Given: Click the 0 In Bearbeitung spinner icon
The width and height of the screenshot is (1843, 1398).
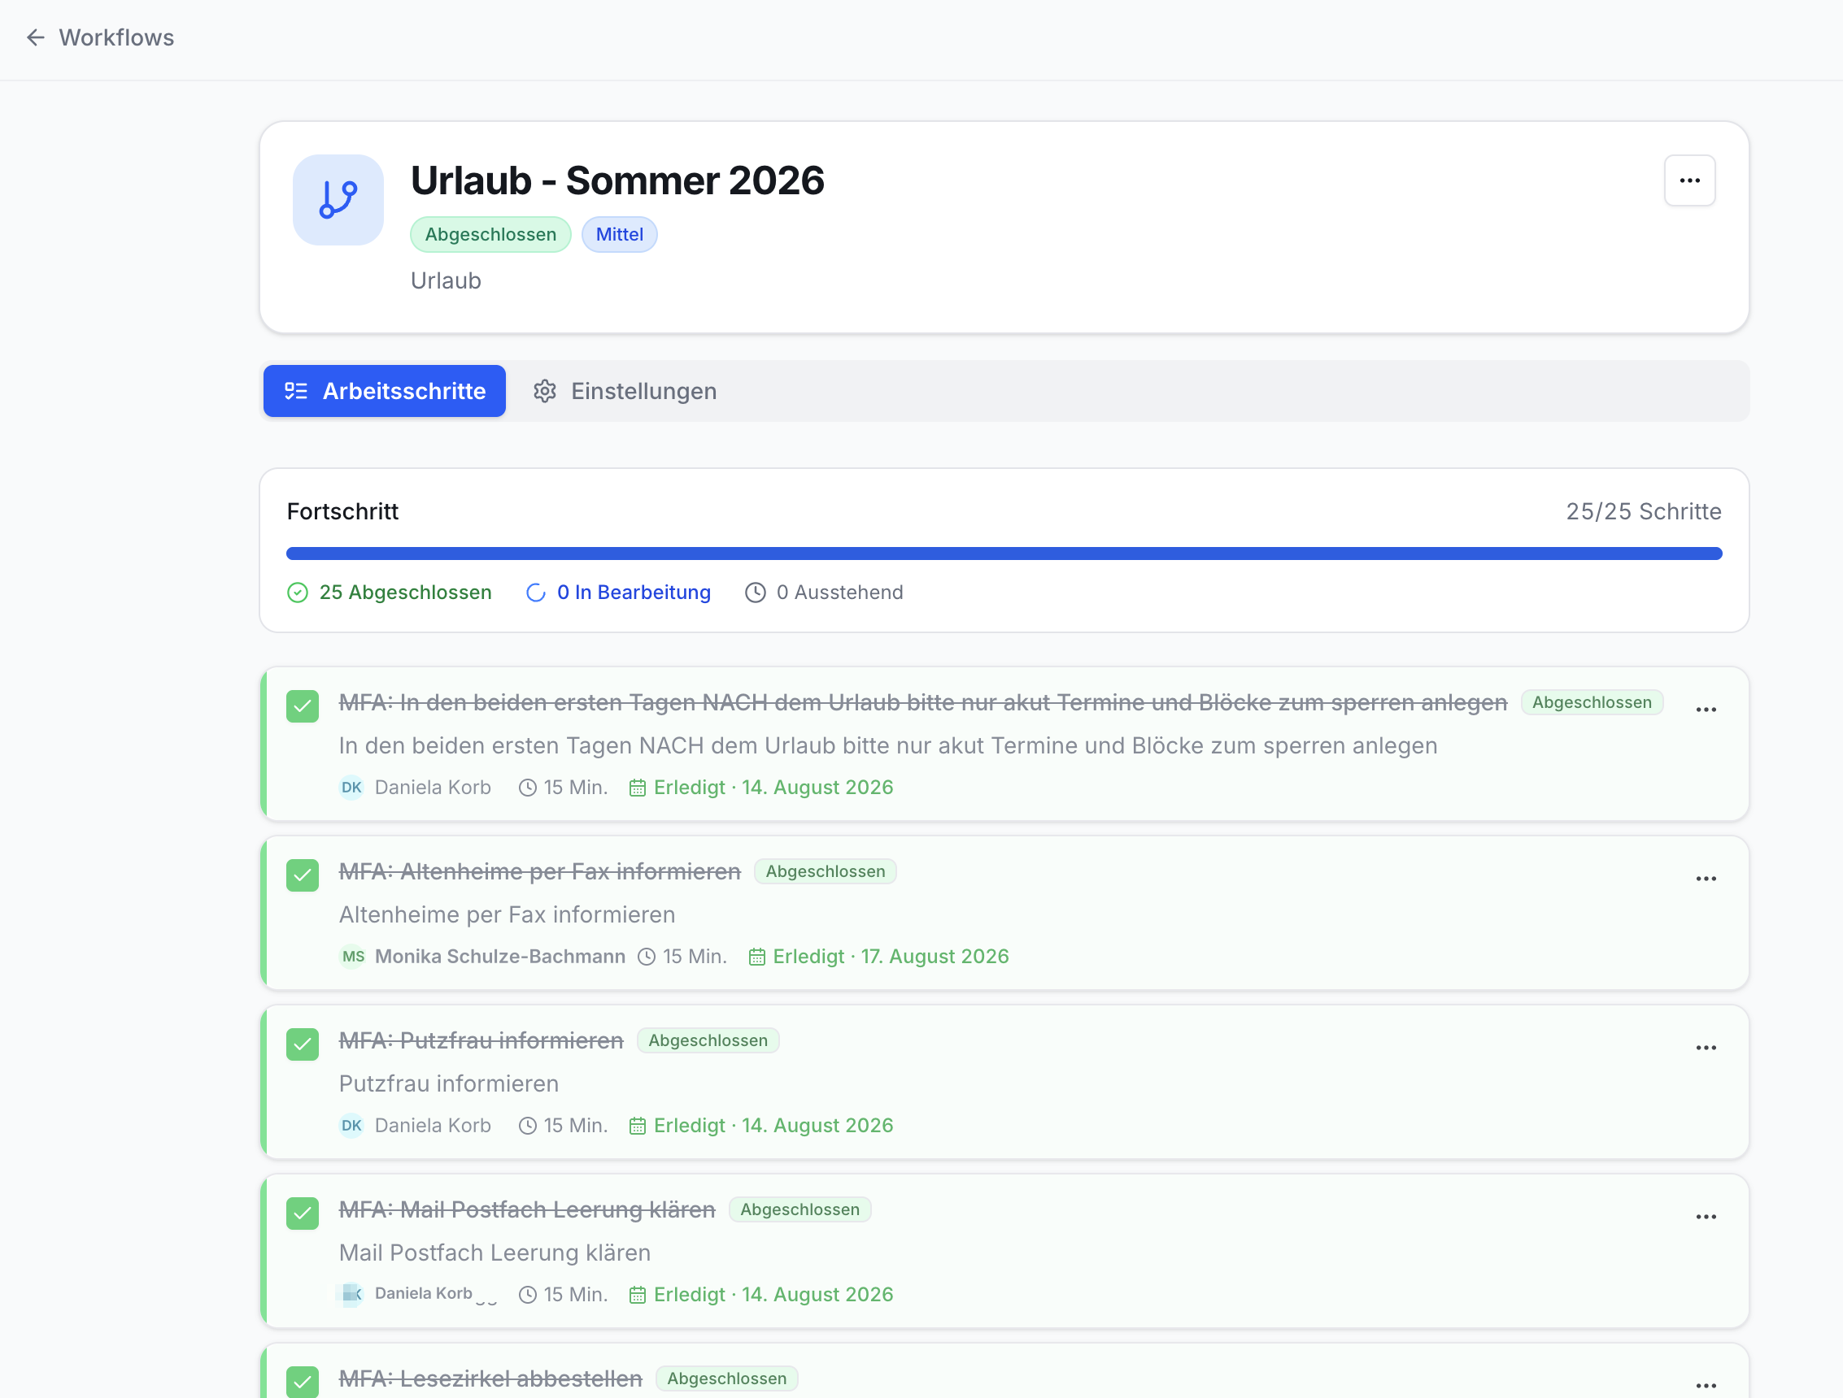Looking at the screenshot, I should 536,593.
